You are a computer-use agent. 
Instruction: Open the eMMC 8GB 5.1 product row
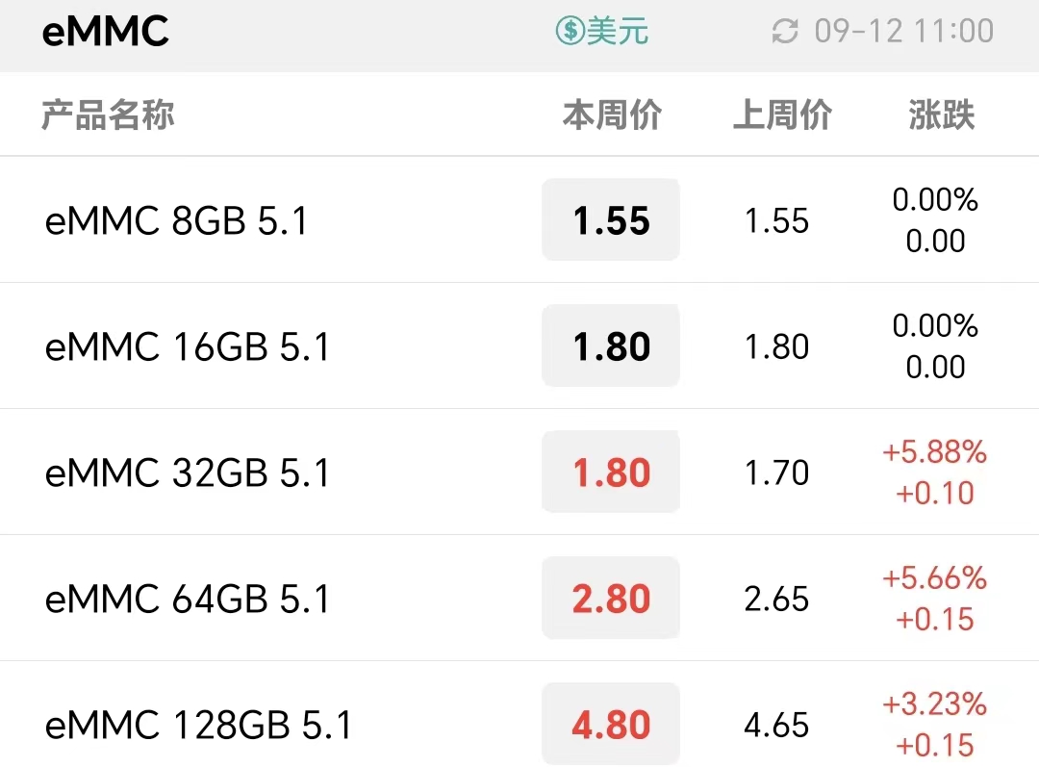(x=519, y=219)
